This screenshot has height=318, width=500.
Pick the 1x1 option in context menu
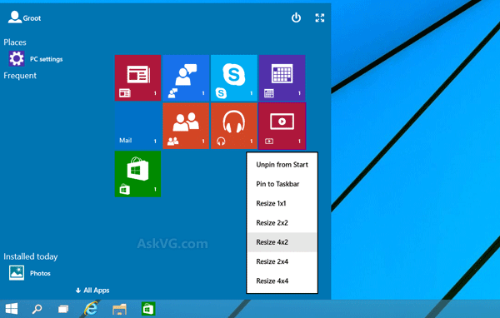(x=282, y=203)
